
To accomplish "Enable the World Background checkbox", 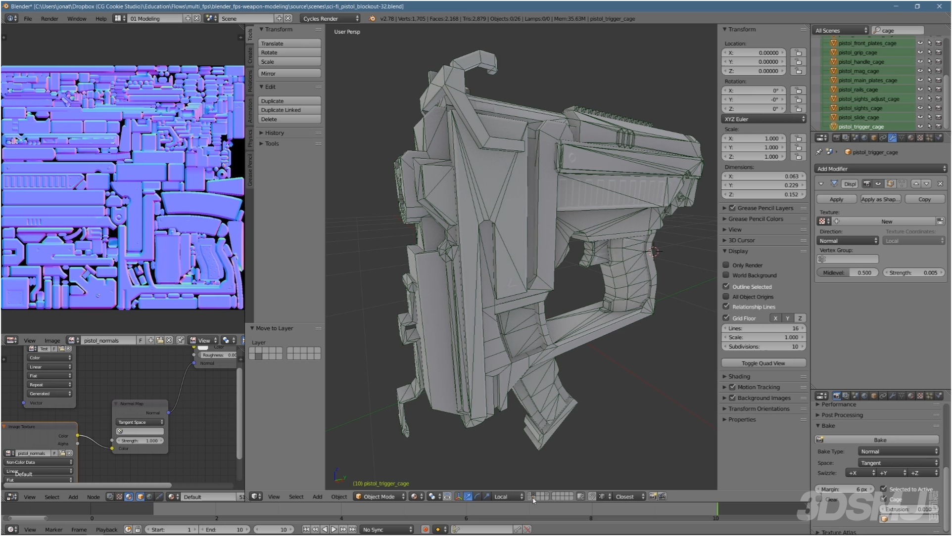I will pyautogui.click(x=726, y=275).
